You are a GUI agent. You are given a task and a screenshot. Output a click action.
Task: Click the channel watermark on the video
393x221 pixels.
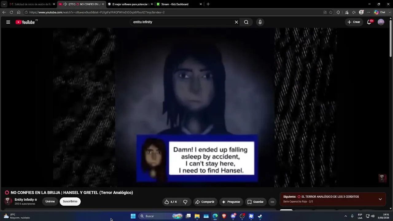click(x=382, y=178)
